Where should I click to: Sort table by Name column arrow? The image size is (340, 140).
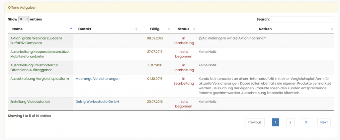[71, 29]
